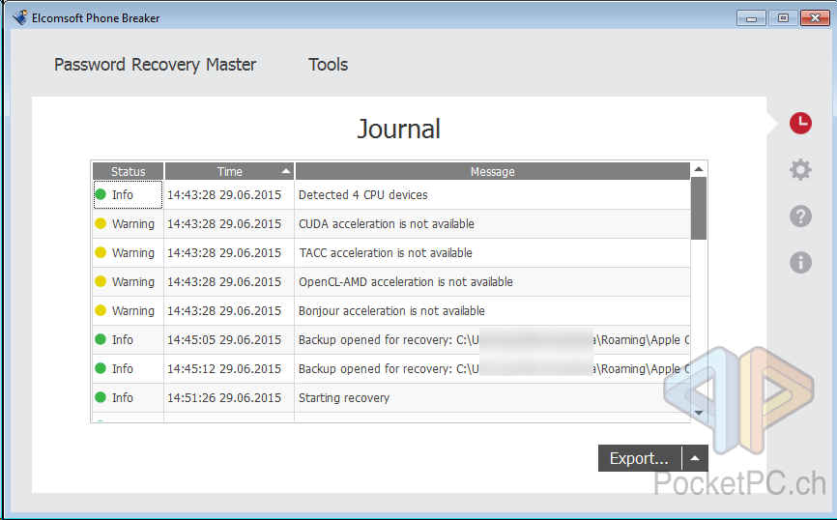Open the Help question mark icon
837x520 pixels.
coord(800,217)
